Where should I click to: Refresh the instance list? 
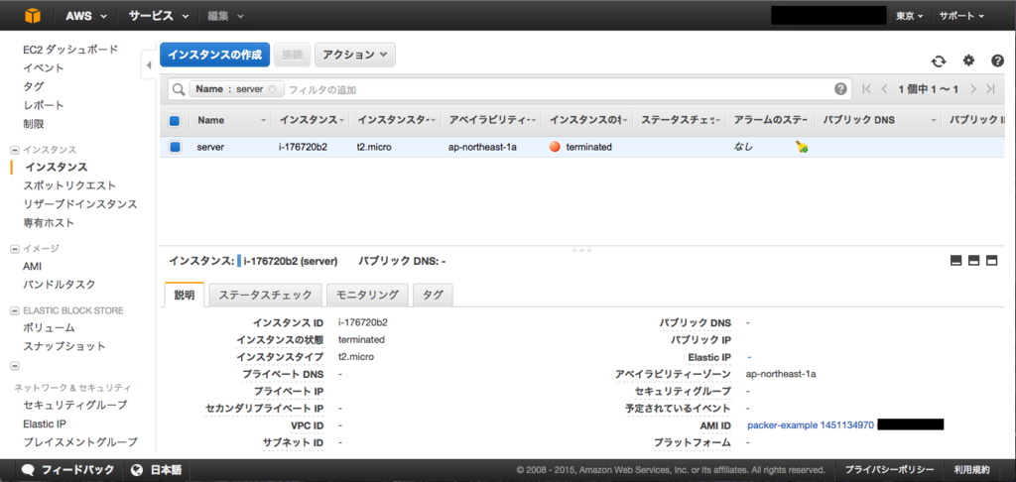click(939, 60)
